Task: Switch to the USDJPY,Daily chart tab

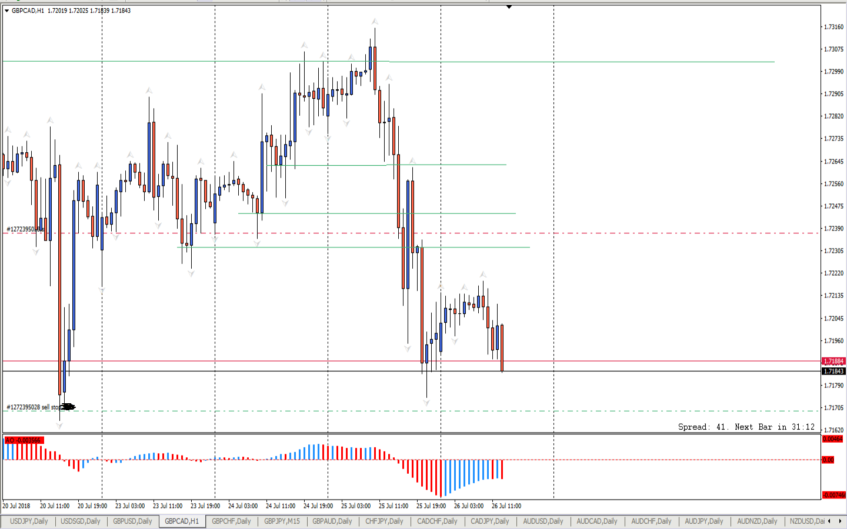Action: 29,521
